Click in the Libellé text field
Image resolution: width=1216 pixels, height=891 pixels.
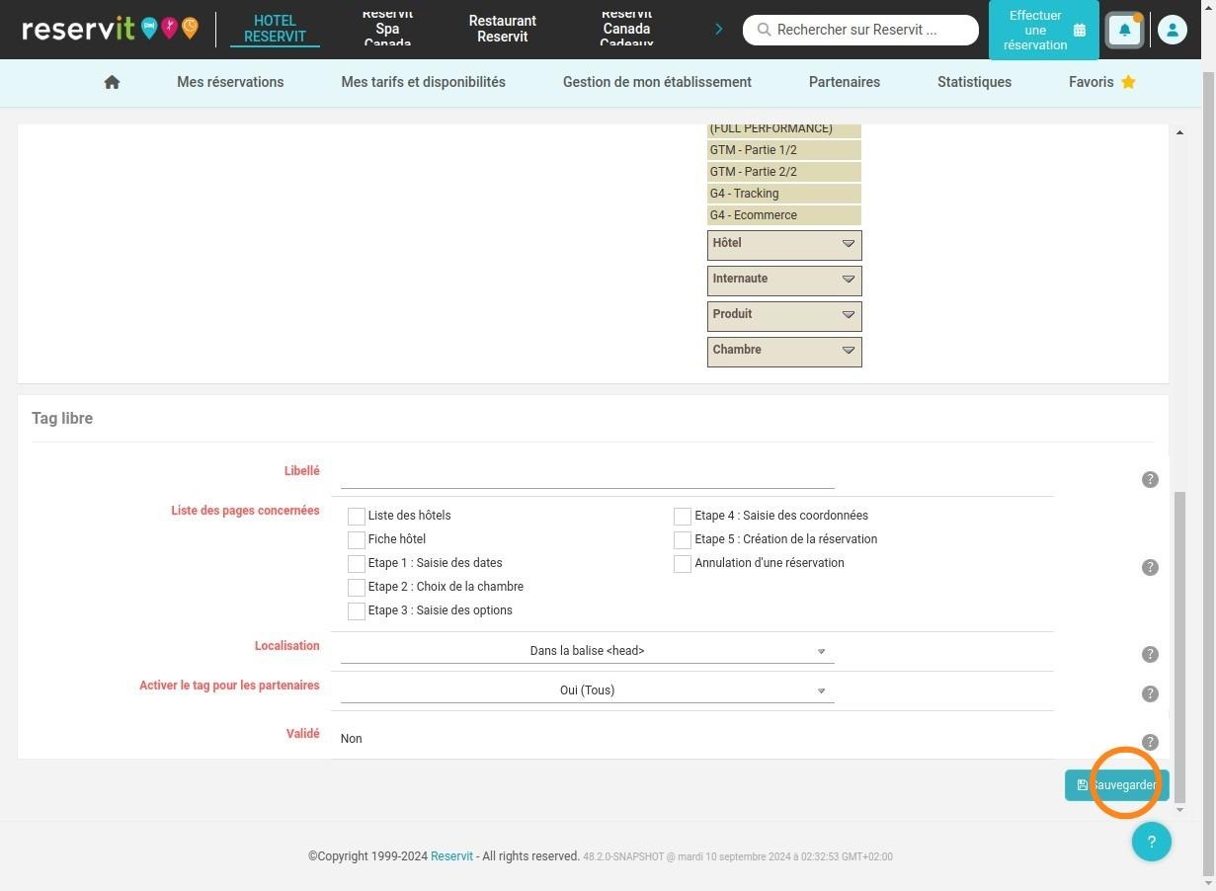coord(587,476)
